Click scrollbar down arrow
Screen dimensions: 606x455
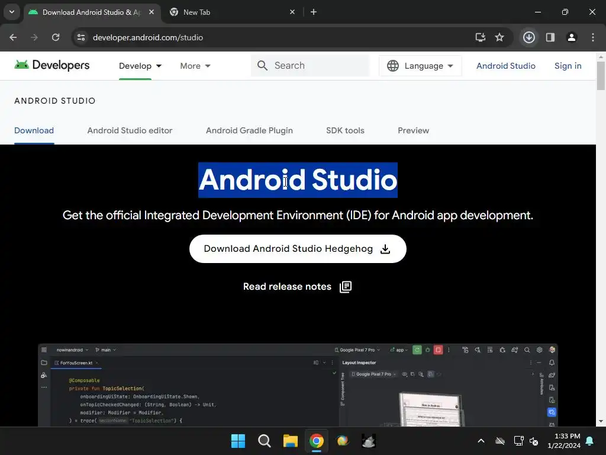click(x=601, y=421)
